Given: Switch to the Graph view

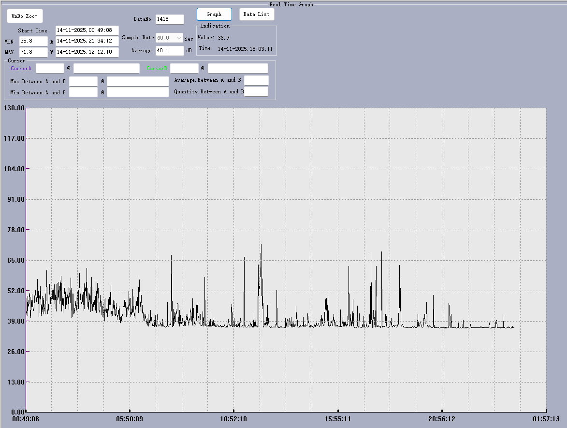Looking at the screenshot, I should click(x=214, y=15).
